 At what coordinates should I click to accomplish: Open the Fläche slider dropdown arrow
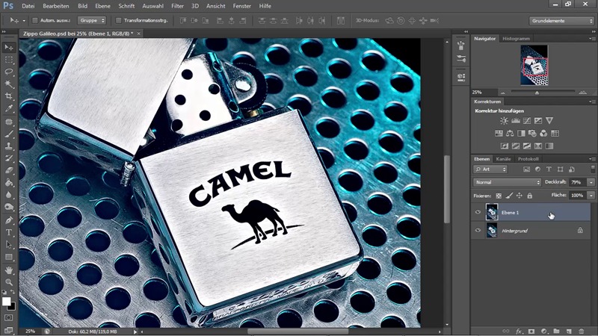click(591, 196)
